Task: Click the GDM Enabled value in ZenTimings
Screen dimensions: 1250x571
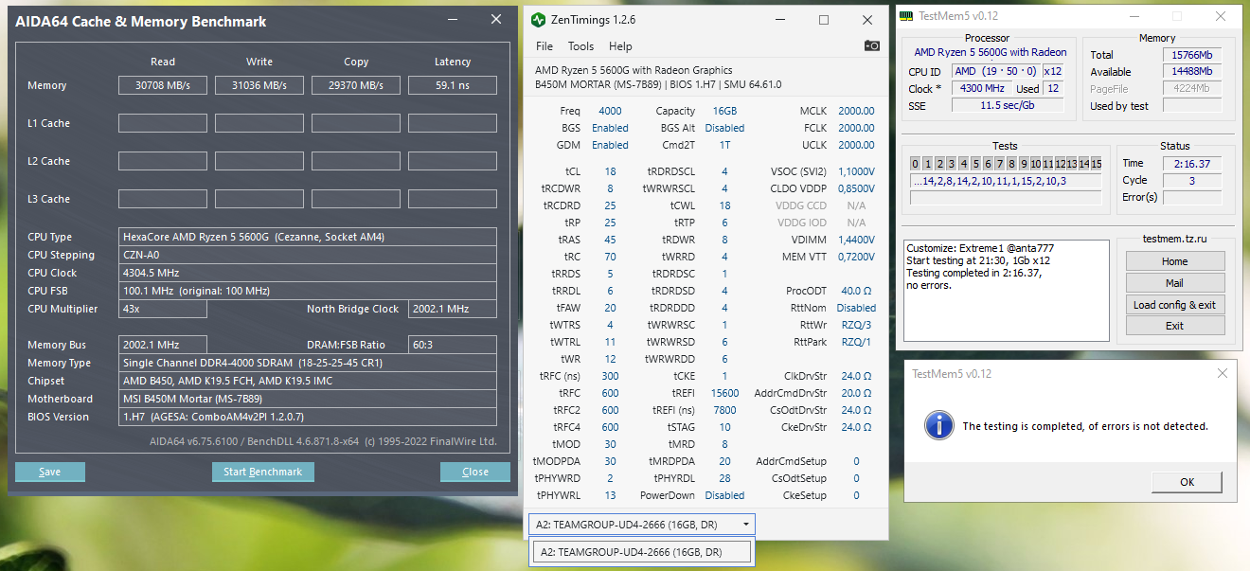Action: 610,145
